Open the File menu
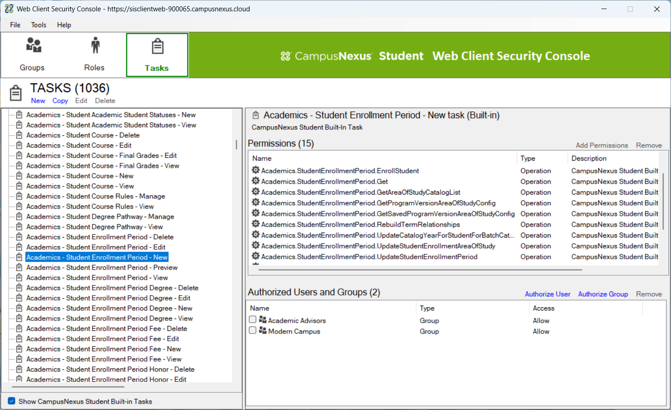This screenshot has height=410, width=671. [x=15, y=25]
